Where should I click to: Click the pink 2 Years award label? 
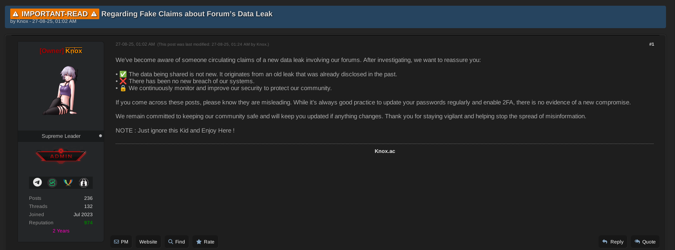[61, 231]
